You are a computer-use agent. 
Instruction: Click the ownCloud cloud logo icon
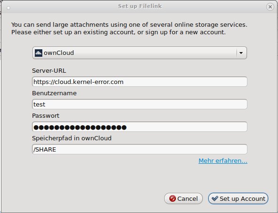(39, 53)
